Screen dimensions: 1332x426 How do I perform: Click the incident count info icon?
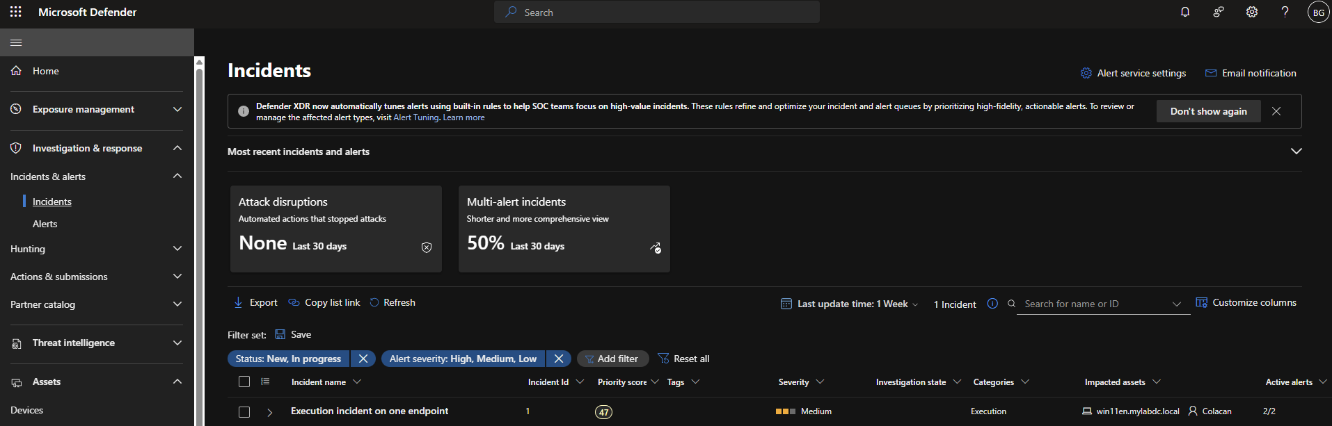[x=992, y=304]
